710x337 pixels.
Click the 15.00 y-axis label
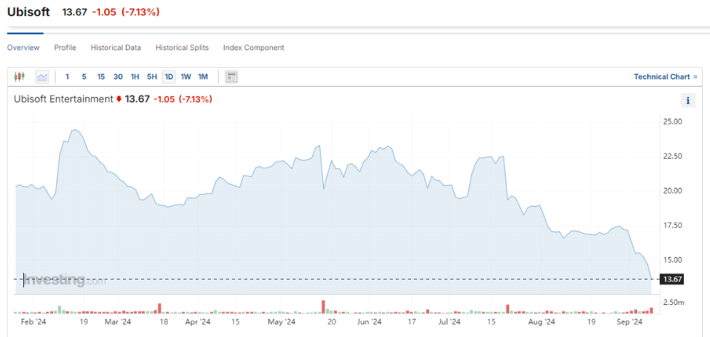click(672, 260)
